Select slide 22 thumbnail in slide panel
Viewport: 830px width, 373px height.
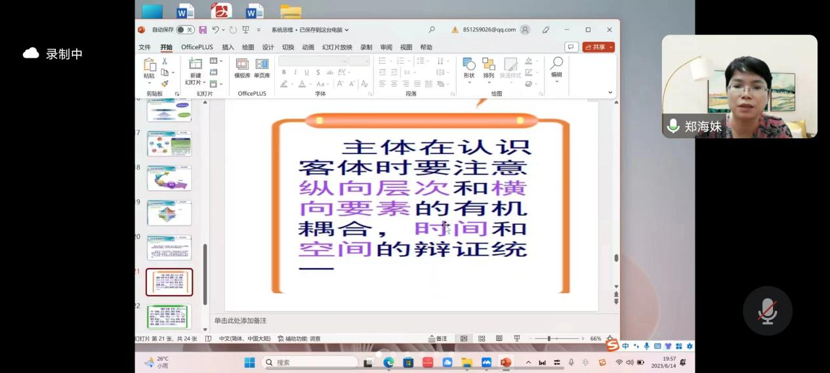[x=169, y=317]
